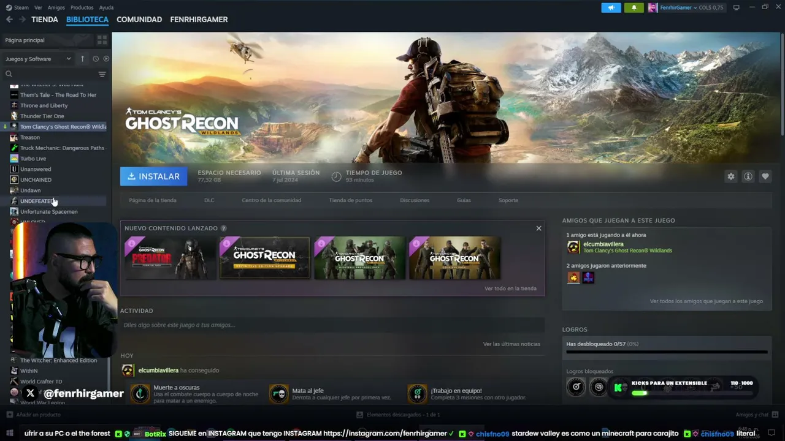Select "Turbo Live" in the library list
The height and width of the screenshot is (441, 785).
point(33,159)
